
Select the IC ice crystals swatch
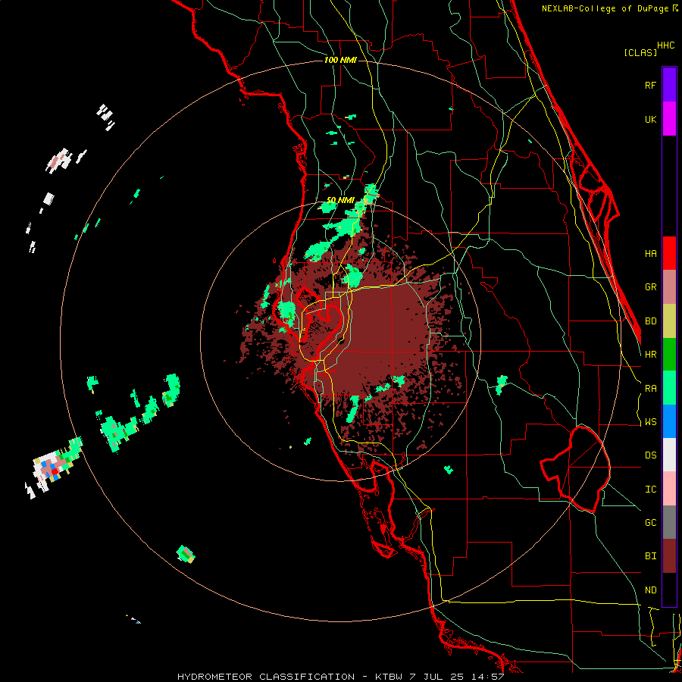669,489
